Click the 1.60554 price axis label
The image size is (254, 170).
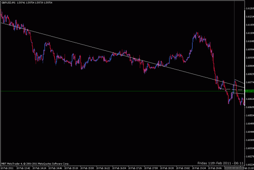point(250,115)
